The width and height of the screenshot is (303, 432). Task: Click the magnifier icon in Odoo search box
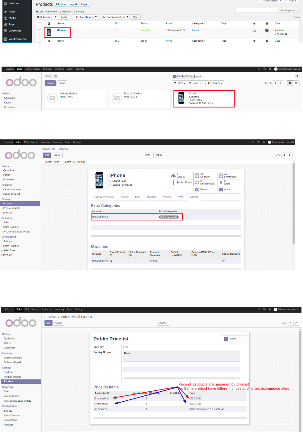point(297,76)
